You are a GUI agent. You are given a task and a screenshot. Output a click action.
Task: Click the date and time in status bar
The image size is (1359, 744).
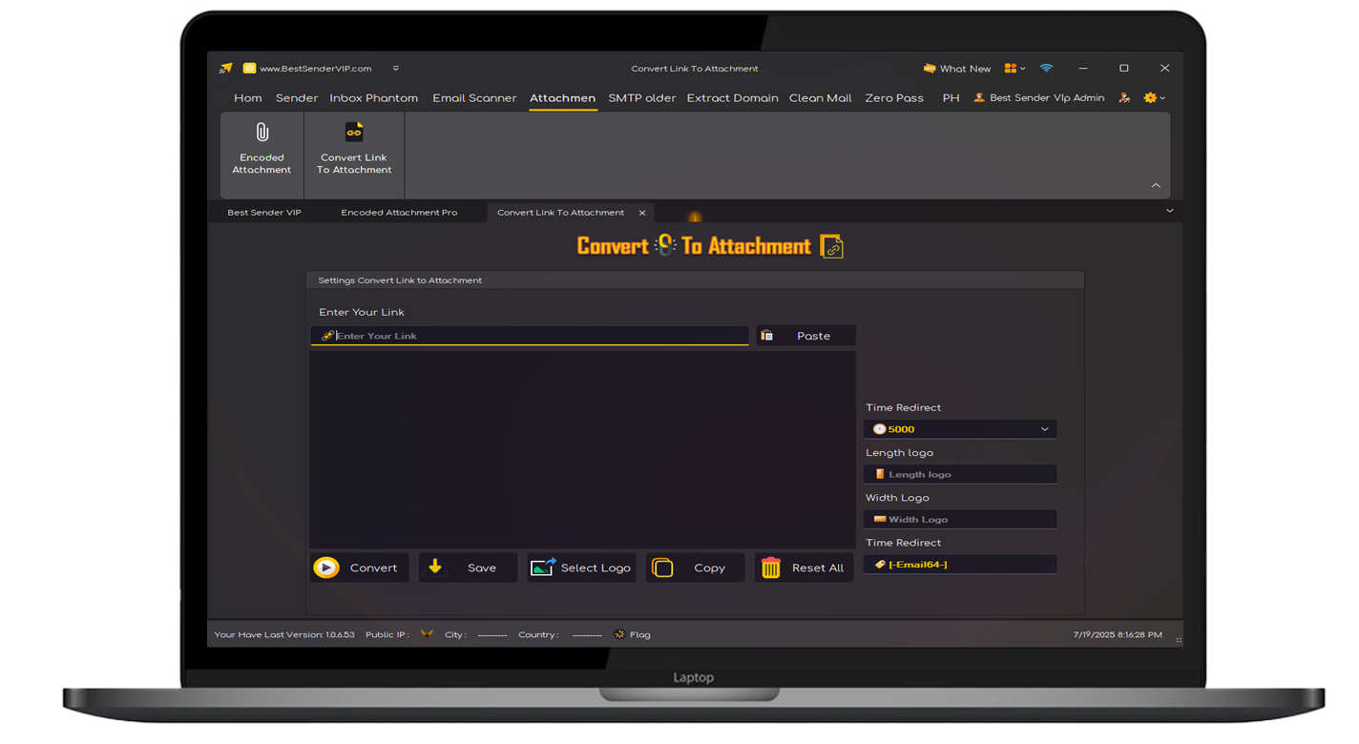(x=1118, y=634)
